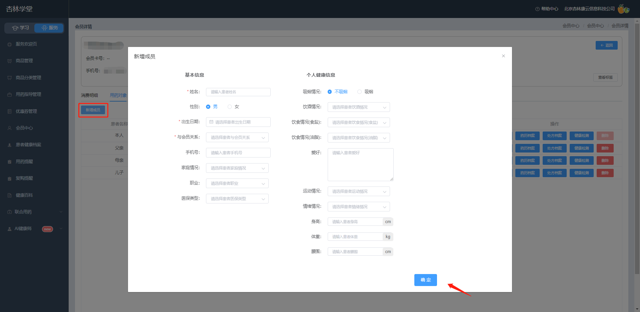Open the 情绪情况 dropdown
This screenshot has height=312, width=640.
[x=359, y=207]
